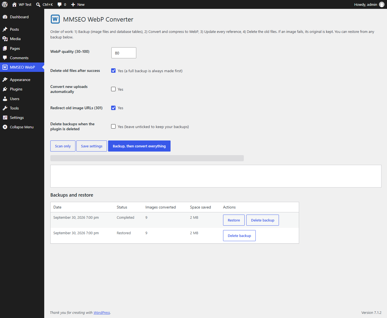
Task: Click the New item in admin bar
Action: (78, 4)
